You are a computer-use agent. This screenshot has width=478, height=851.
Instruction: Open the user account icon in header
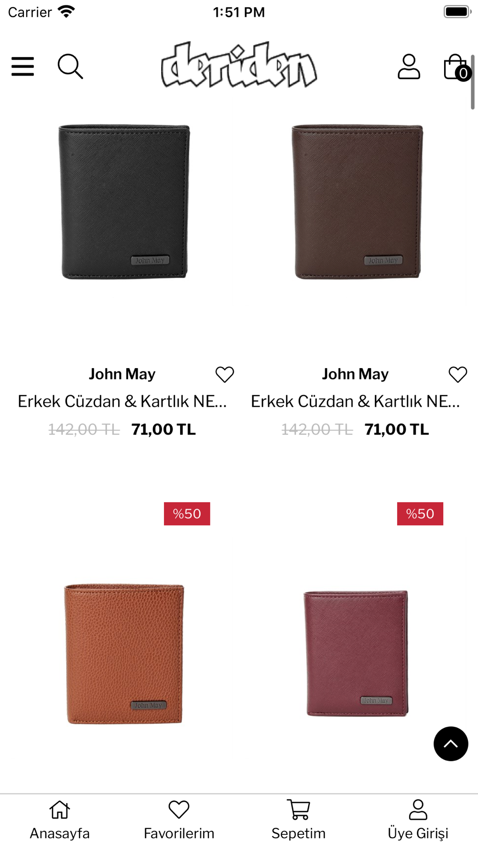tap(409, 66)
